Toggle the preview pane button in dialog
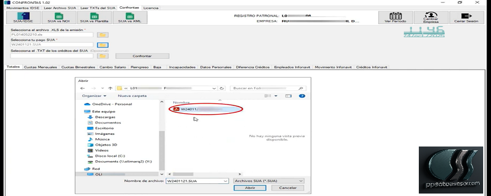 pyautogui.click(x=288, y=96)
